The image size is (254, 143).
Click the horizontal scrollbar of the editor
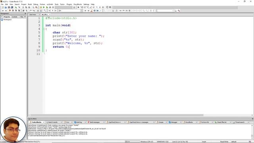tap(117, 115)
